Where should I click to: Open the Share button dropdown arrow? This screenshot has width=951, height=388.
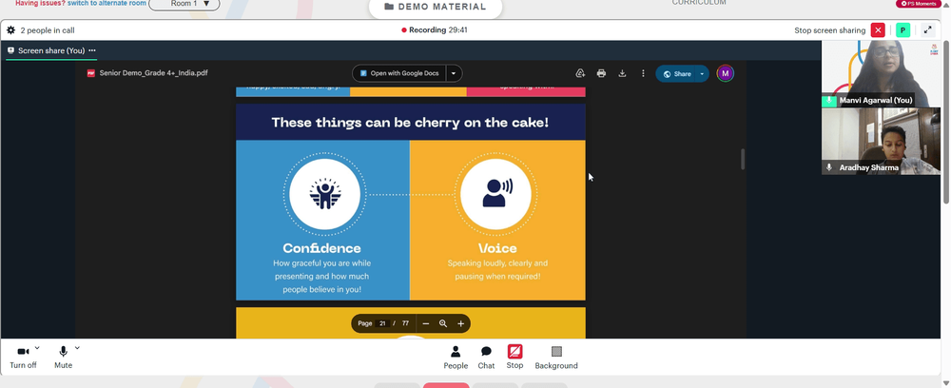click(703, 73)
